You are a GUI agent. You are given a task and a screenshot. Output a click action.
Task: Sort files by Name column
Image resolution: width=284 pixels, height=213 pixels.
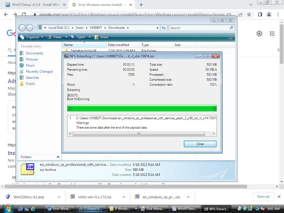[x=84, y=45]
